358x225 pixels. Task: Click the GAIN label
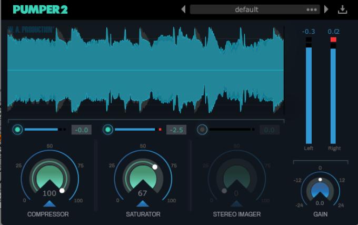tap(320, 214)
